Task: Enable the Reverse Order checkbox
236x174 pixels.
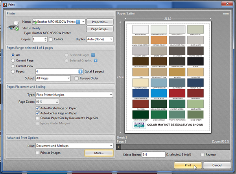Action: pyautogui.click(x=77, y=78)
